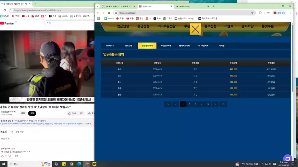298x167 pixels.
Task: Go to page 2 of history
Action: pos(189,104)
